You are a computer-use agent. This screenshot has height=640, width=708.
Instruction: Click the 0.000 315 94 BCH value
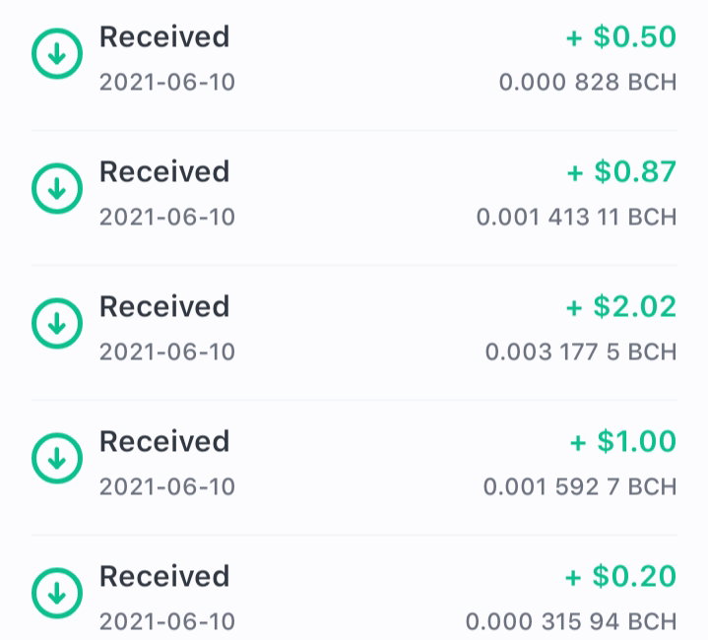coord(571,621)
